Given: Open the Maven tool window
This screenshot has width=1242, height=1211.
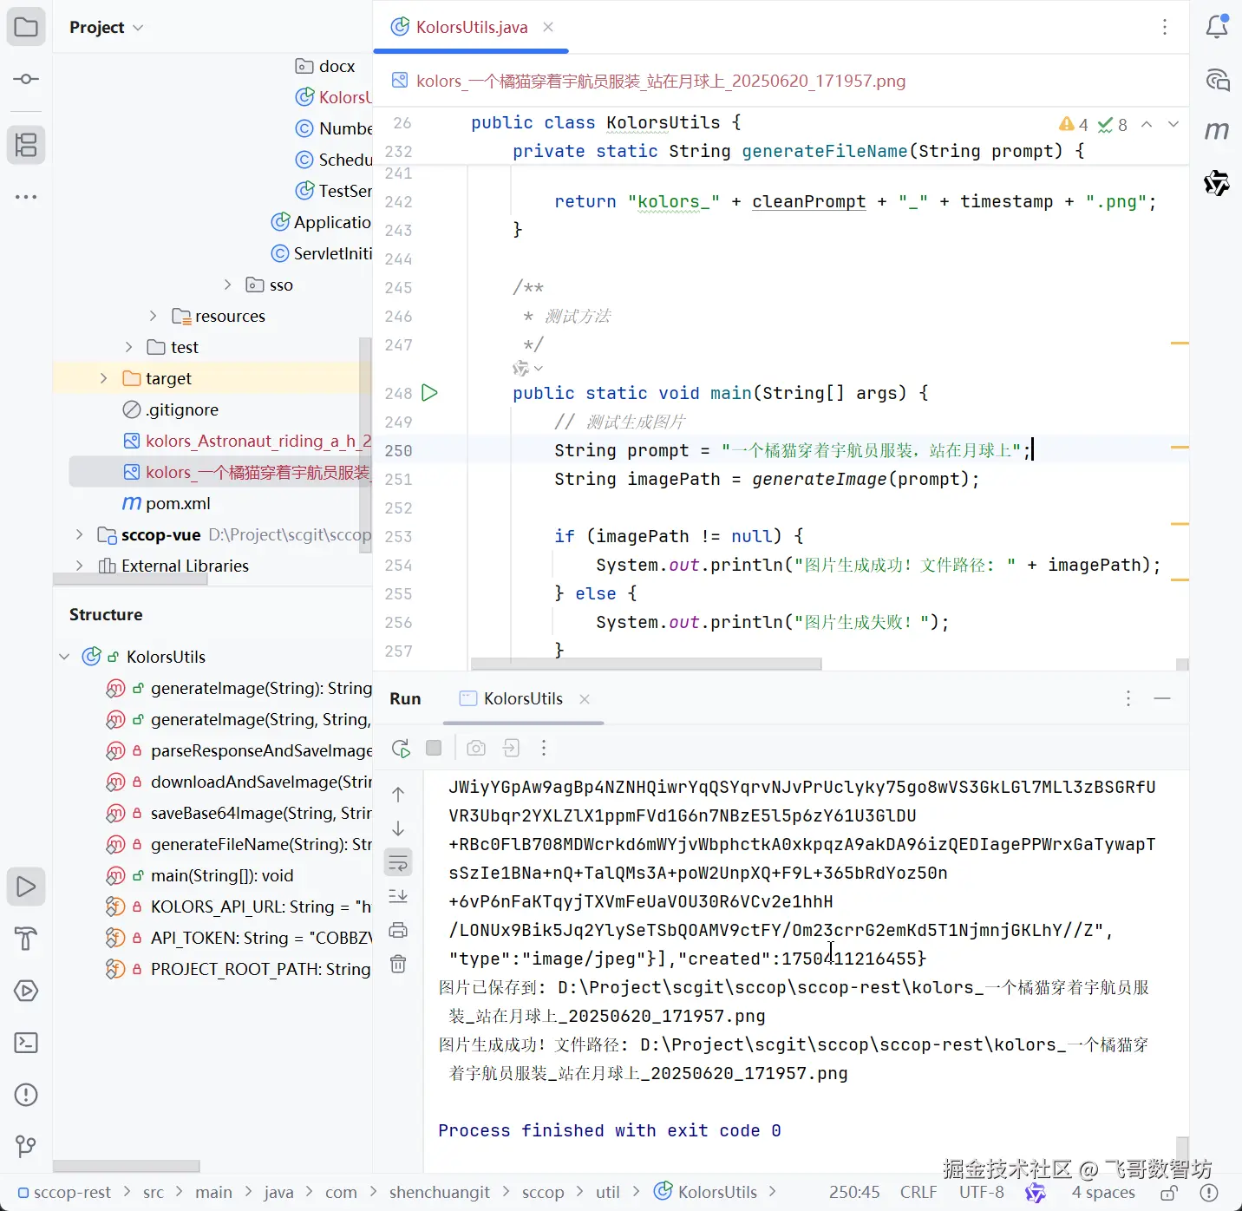Looking at the screenshot, I should point(1217,131).
